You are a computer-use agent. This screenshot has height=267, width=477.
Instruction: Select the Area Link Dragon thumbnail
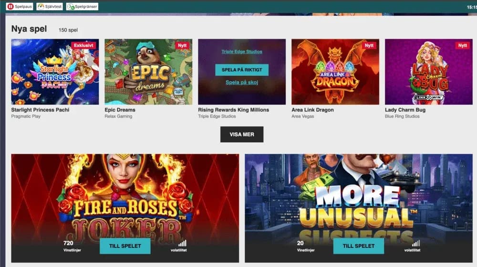(335, 72)
